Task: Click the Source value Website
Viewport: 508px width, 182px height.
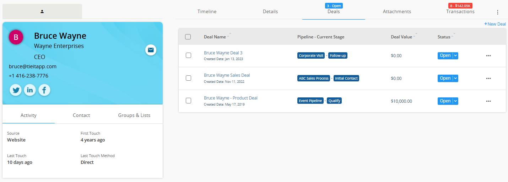Action: pos(16,140)
